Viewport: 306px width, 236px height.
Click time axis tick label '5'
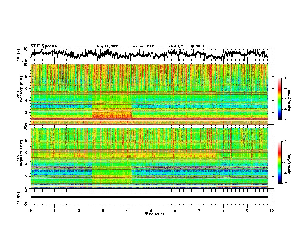pos(151,211)
